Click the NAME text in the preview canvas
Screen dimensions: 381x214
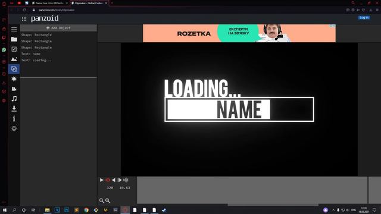pyautogui.click(x=239, y=110)
